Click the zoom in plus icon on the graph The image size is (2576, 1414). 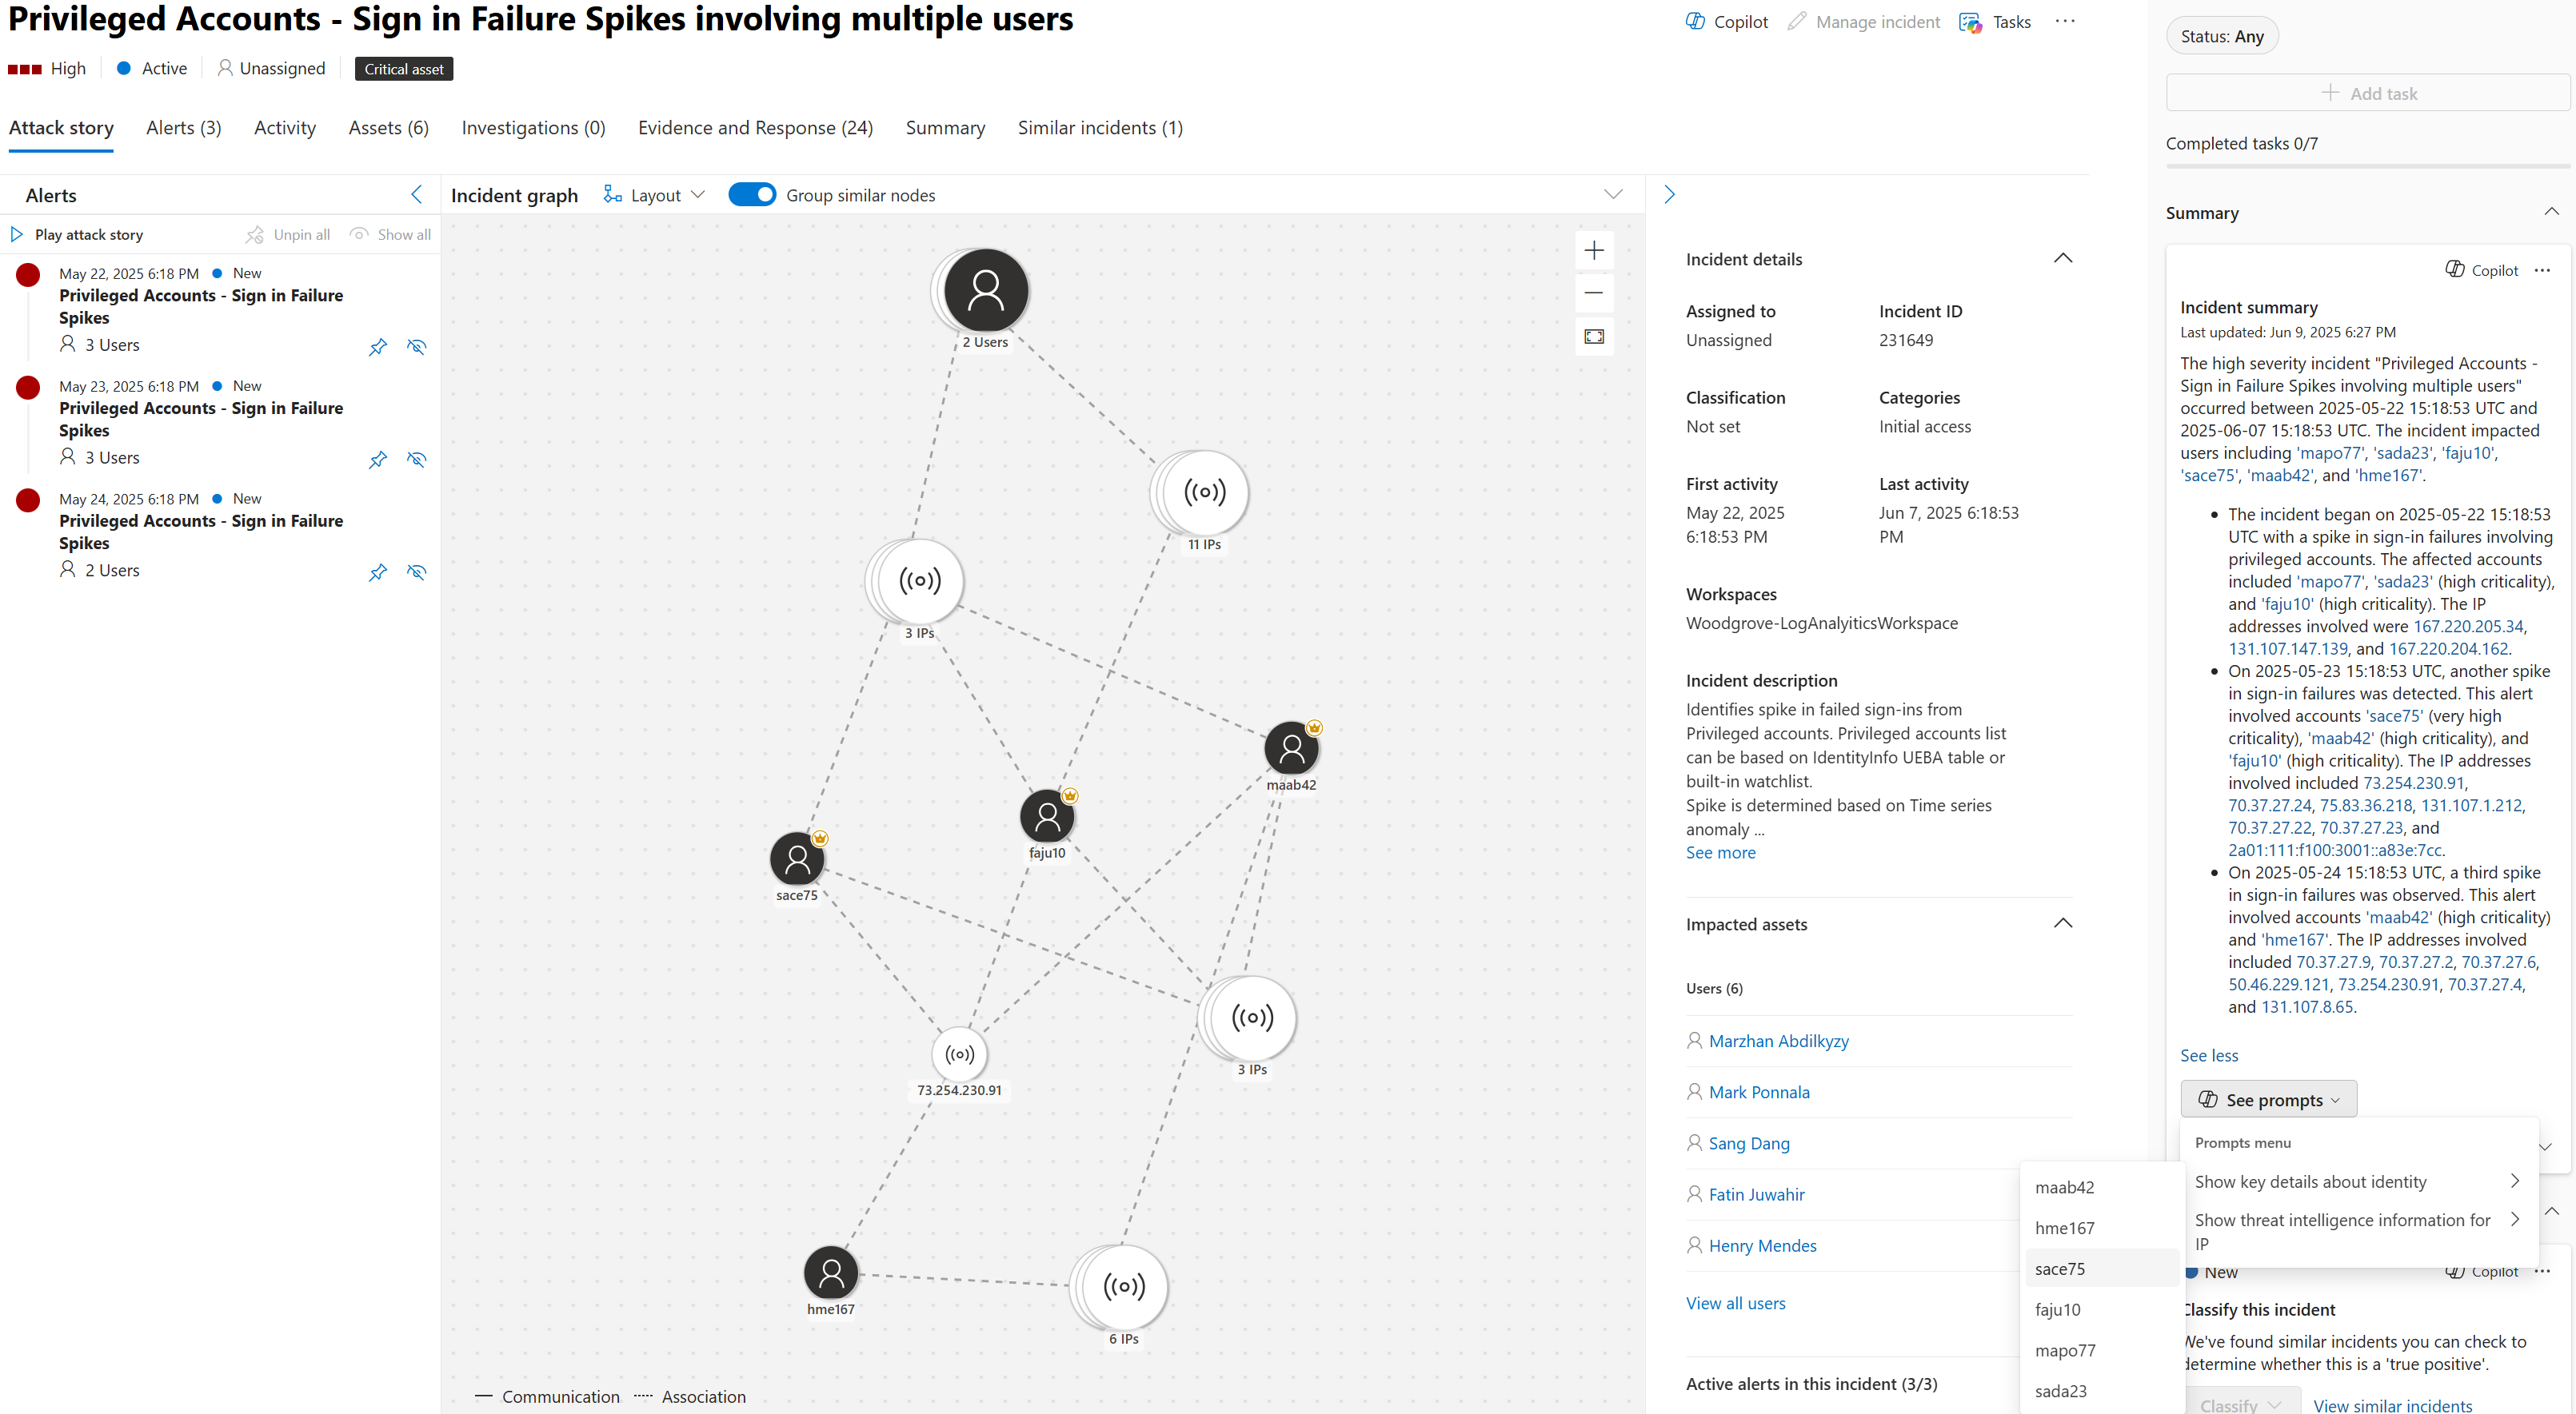pos(1594,250)
